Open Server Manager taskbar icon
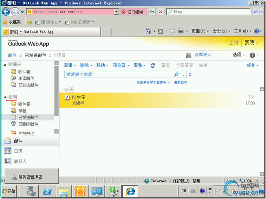Viewport: 266px width, 199px height. 31,191
